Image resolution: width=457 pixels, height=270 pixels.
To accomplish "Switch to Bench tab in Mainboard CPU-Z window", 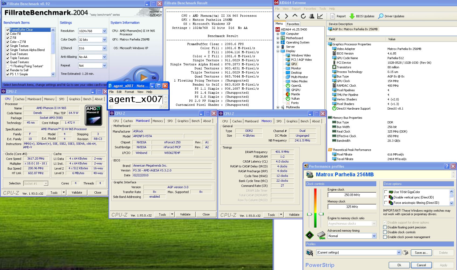I will pyautogui.click(x=196, y=121).
